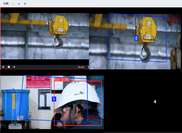Click the blue "0" region label
The height and width of the screenshot is (133, 182).
136,38
